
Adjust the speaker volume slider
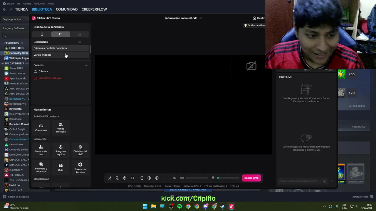click(197, 178)
